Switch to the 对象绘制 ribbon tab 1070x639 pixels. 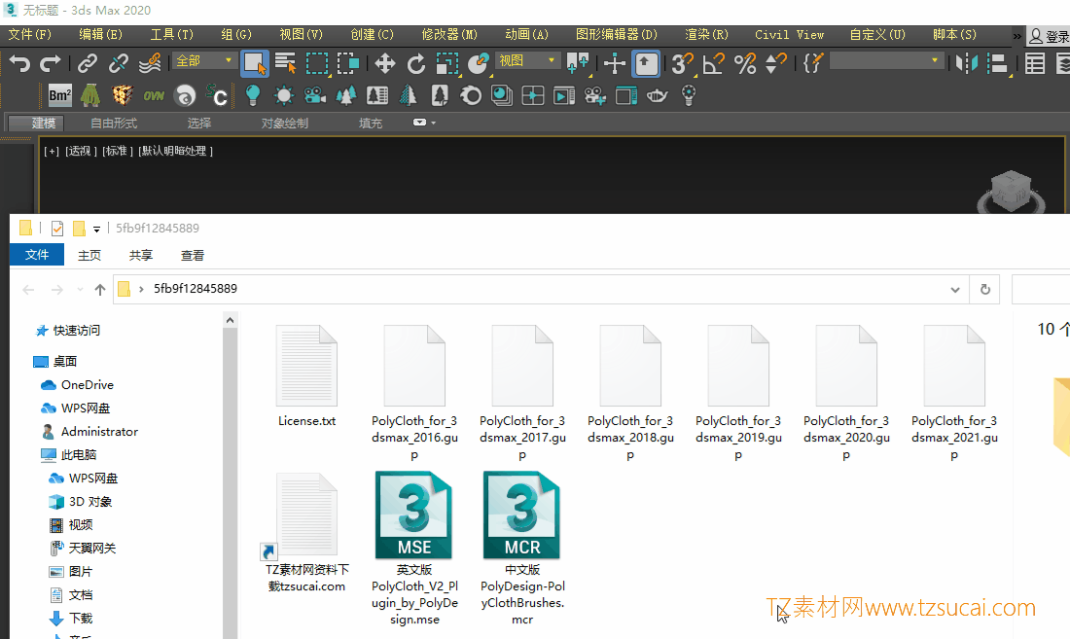point(285,123)
